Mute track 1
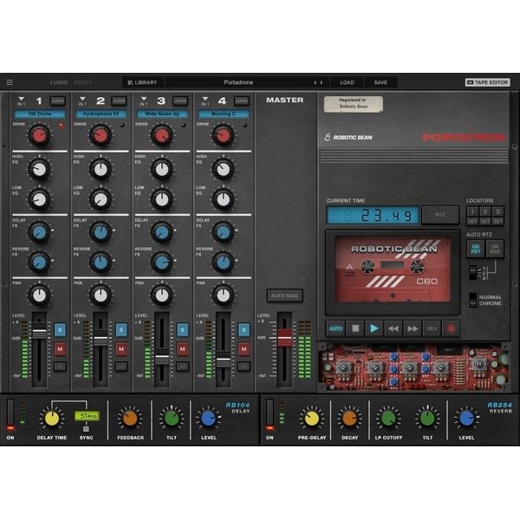This screenshot has width=520, height=520. 60,349
